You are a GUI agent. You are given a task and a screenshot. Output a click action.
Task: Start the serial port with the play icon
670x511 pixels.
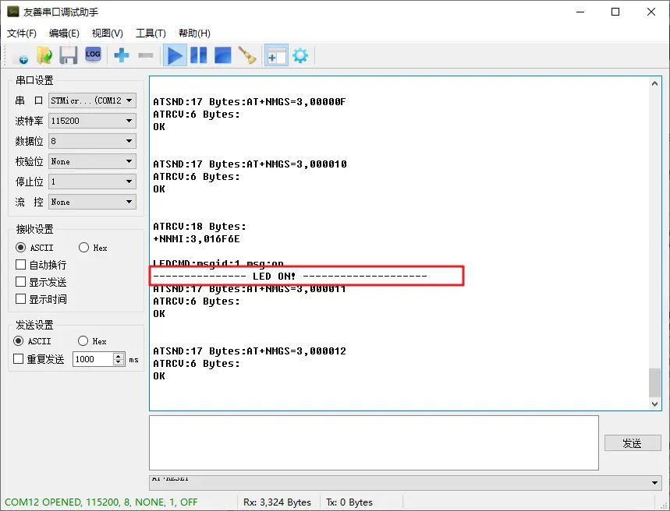click(x=175, y=55)
